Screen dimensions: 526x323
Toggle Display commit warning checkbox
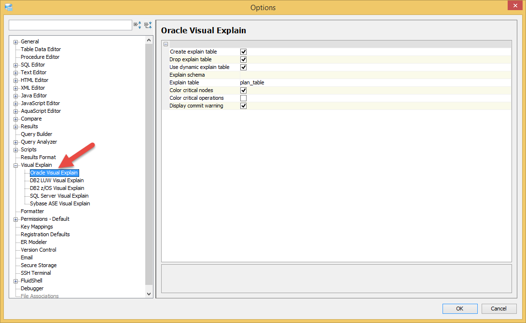[x=244, y=106]
